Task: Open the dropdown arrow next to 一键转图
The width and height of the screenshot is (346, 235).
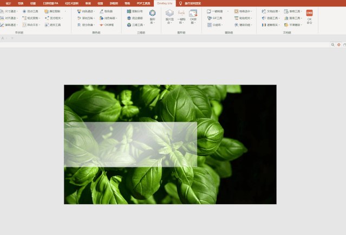Action: [228, 11]
